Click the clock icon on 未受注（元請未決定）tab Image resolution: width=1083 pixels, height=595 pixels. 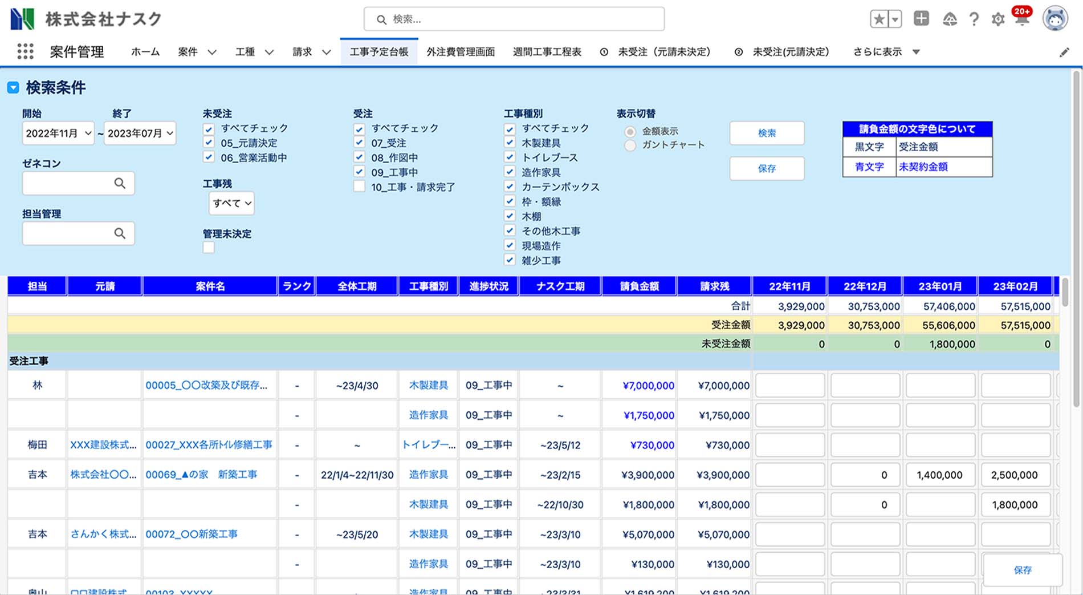[x=604, y=52]
